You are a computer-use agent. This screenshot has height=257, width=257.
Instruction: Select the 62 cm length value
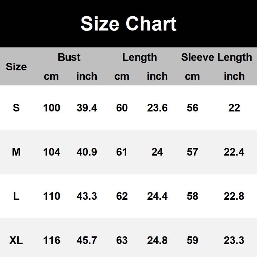pyautogui.click(x=122, y=196)
